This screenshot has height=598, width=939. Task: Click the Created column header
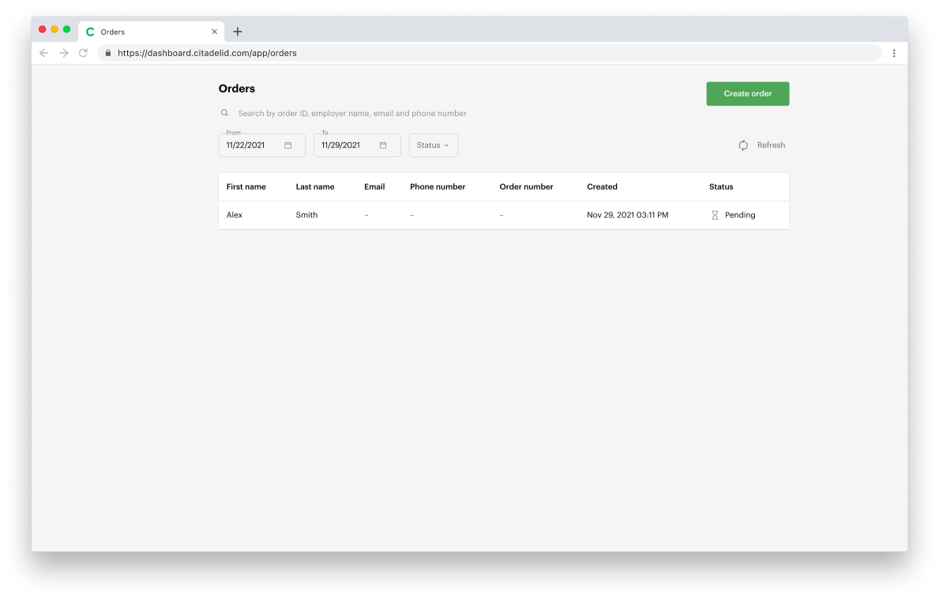(602, 187)
